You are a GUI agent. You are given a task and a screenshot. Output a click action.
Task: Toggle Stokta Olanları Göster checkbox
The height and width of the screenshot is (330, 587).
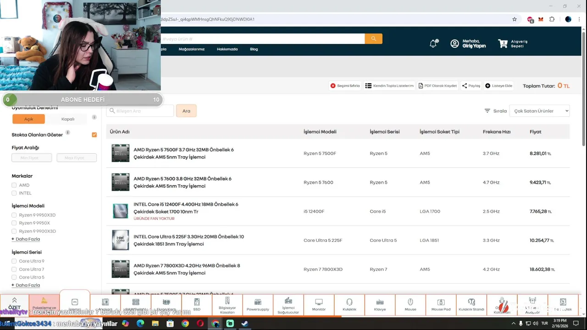coord(94,135)
